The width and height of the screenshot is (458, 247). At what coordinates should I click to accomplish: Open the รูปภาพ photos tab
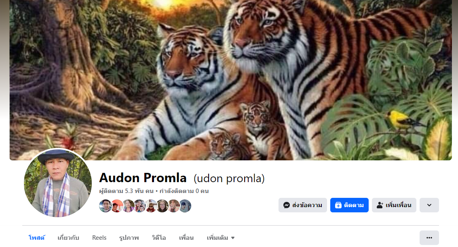[x=129, y=238]
